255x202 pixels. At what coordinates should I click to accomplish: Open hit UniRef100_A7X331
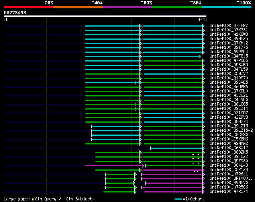(229, 30)
